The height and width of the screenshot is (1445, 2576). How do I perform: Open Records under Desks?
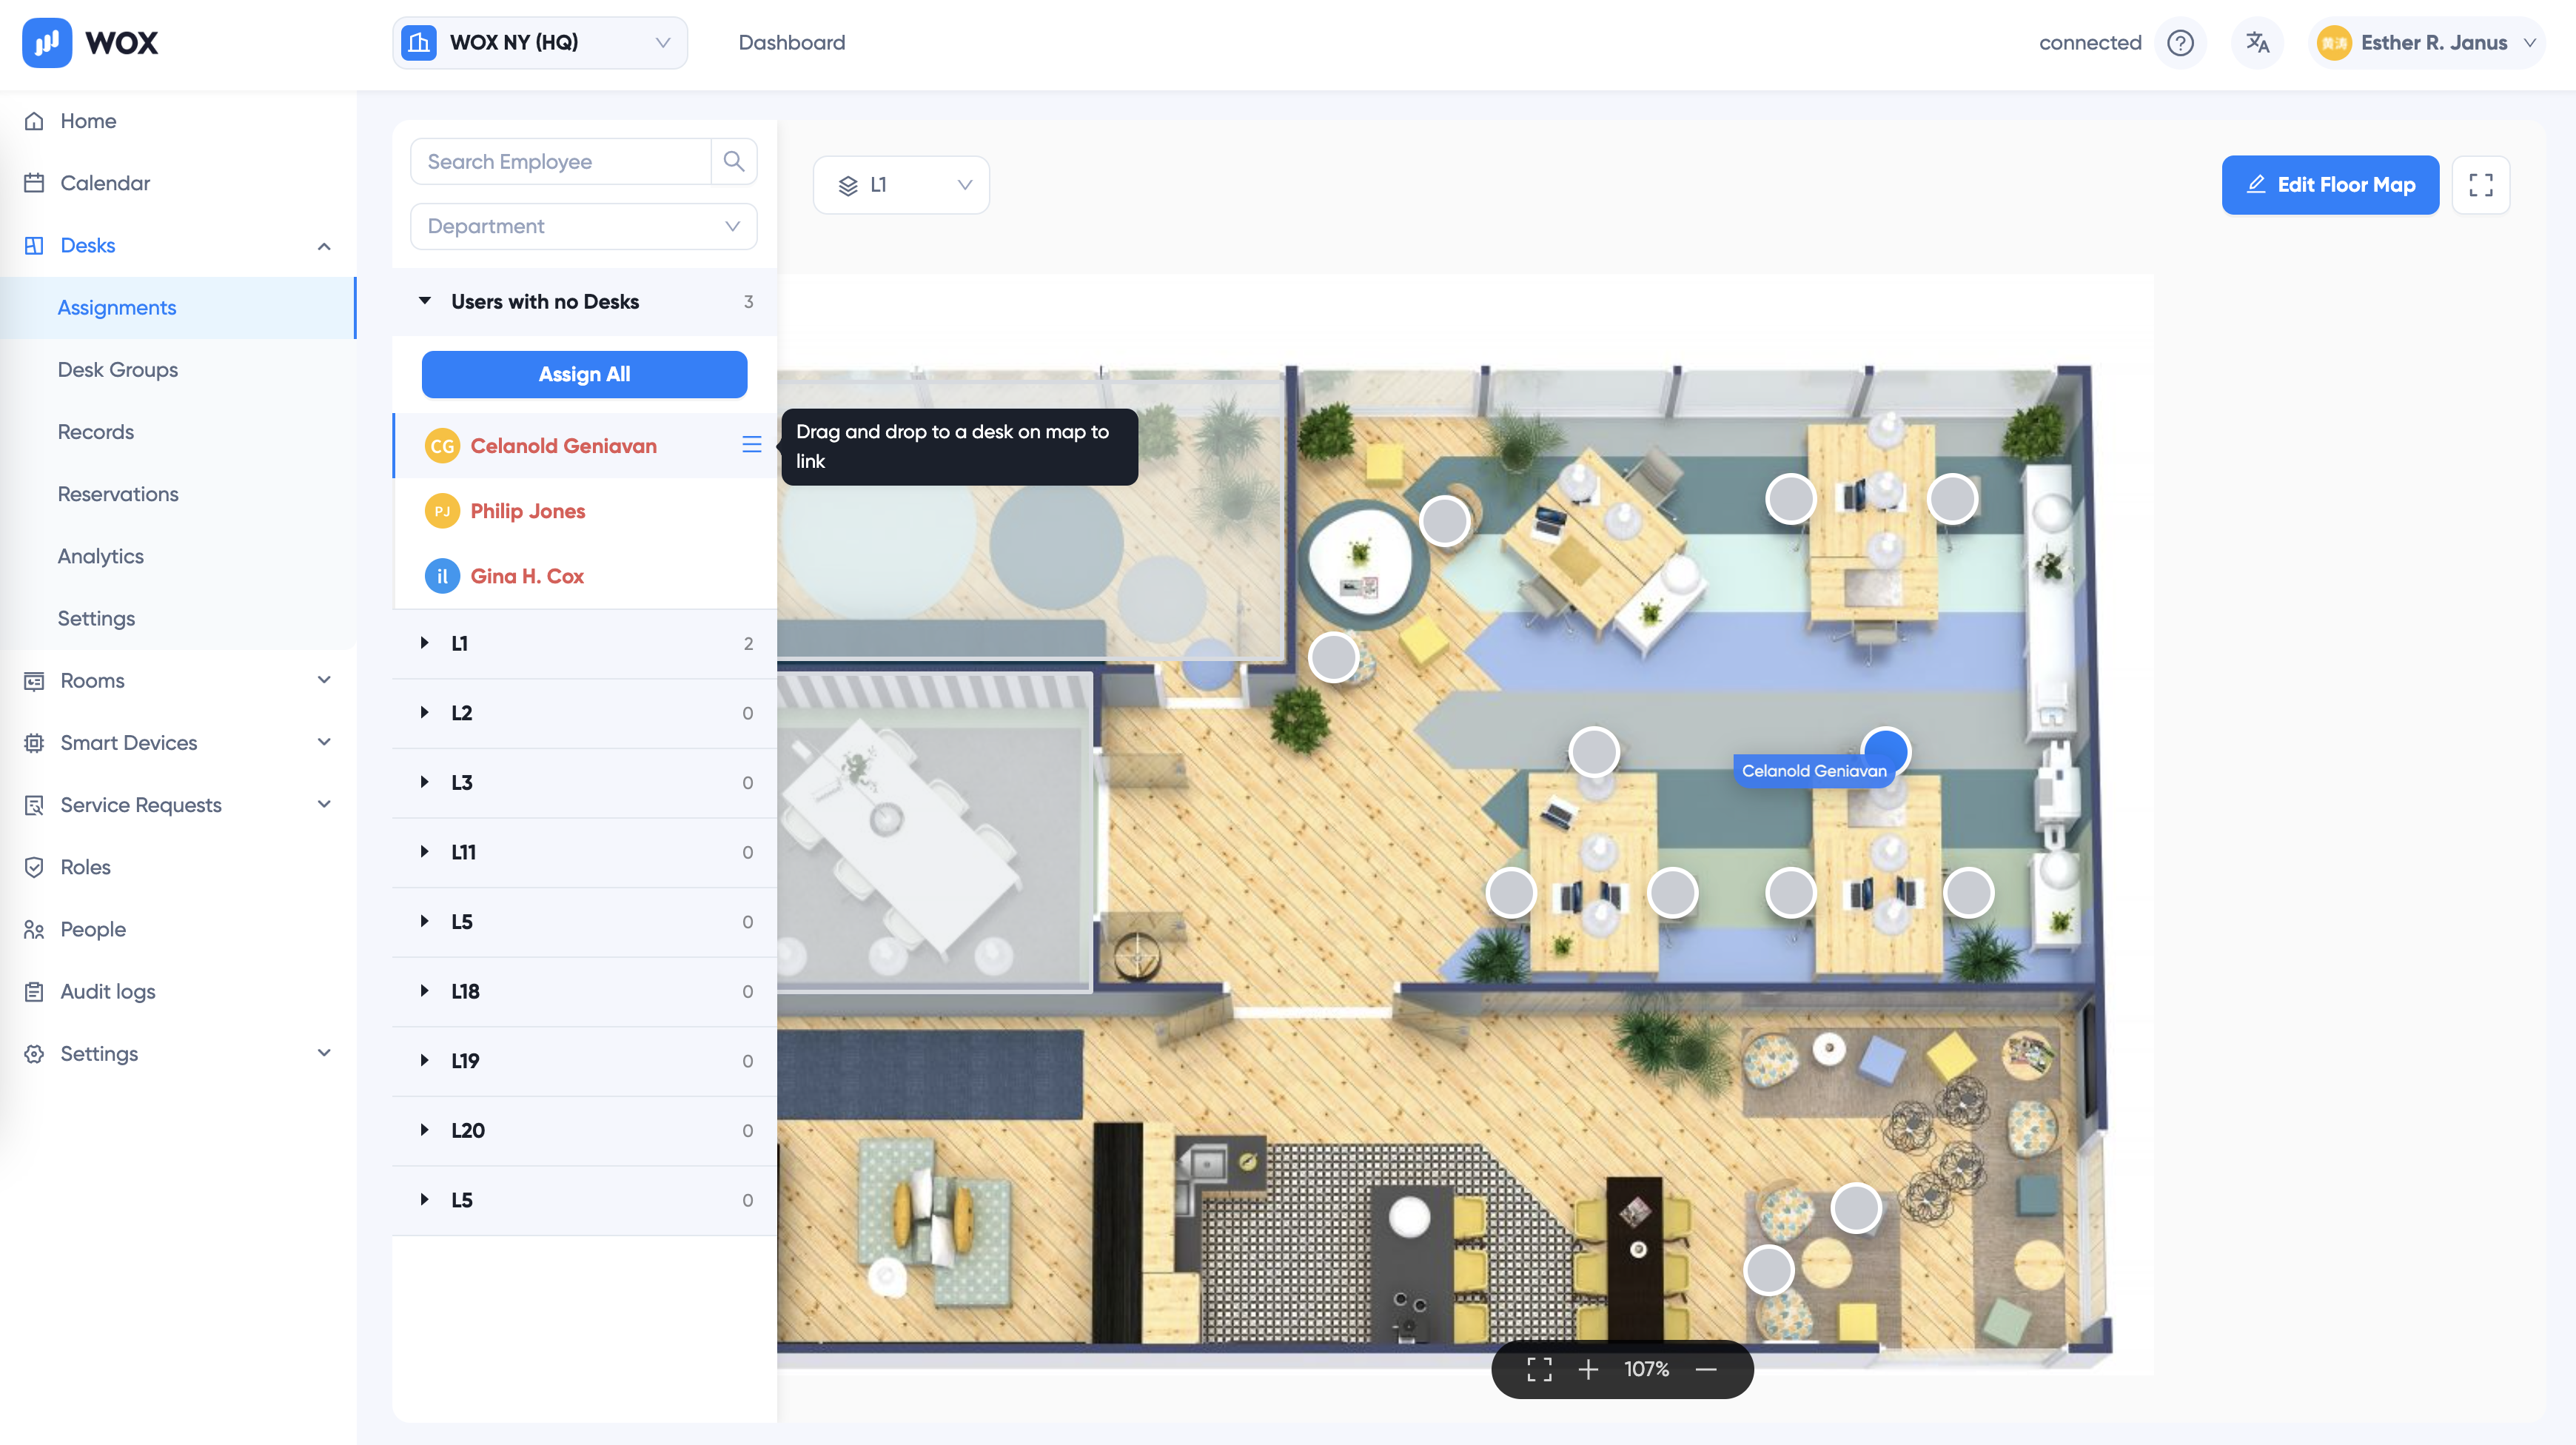pyautogui.click(x=178, y=432)
